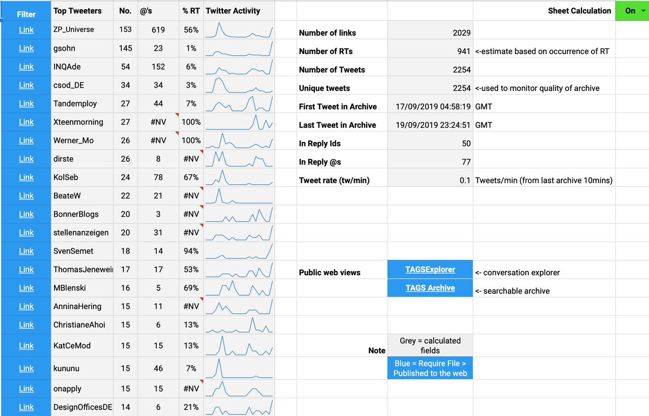Image resolution: width=649 pixels, height=416 pixels.
Task: Click the Link for BonnerBlogs
Action: [x=26, y=214]
